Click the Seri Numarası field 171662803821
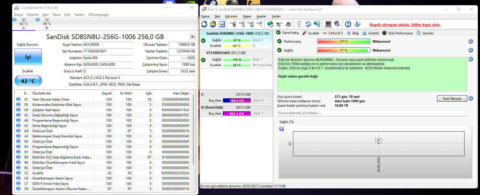The image size is (480, 195). pyautogui.click(x=108, y=51)
